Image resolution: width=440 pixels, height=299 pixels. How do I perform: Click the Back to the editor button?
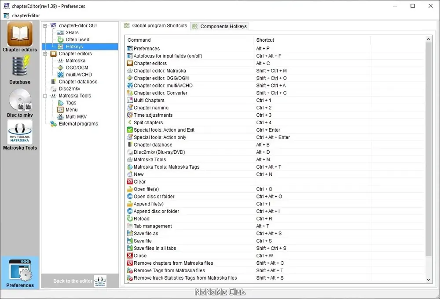80,281
